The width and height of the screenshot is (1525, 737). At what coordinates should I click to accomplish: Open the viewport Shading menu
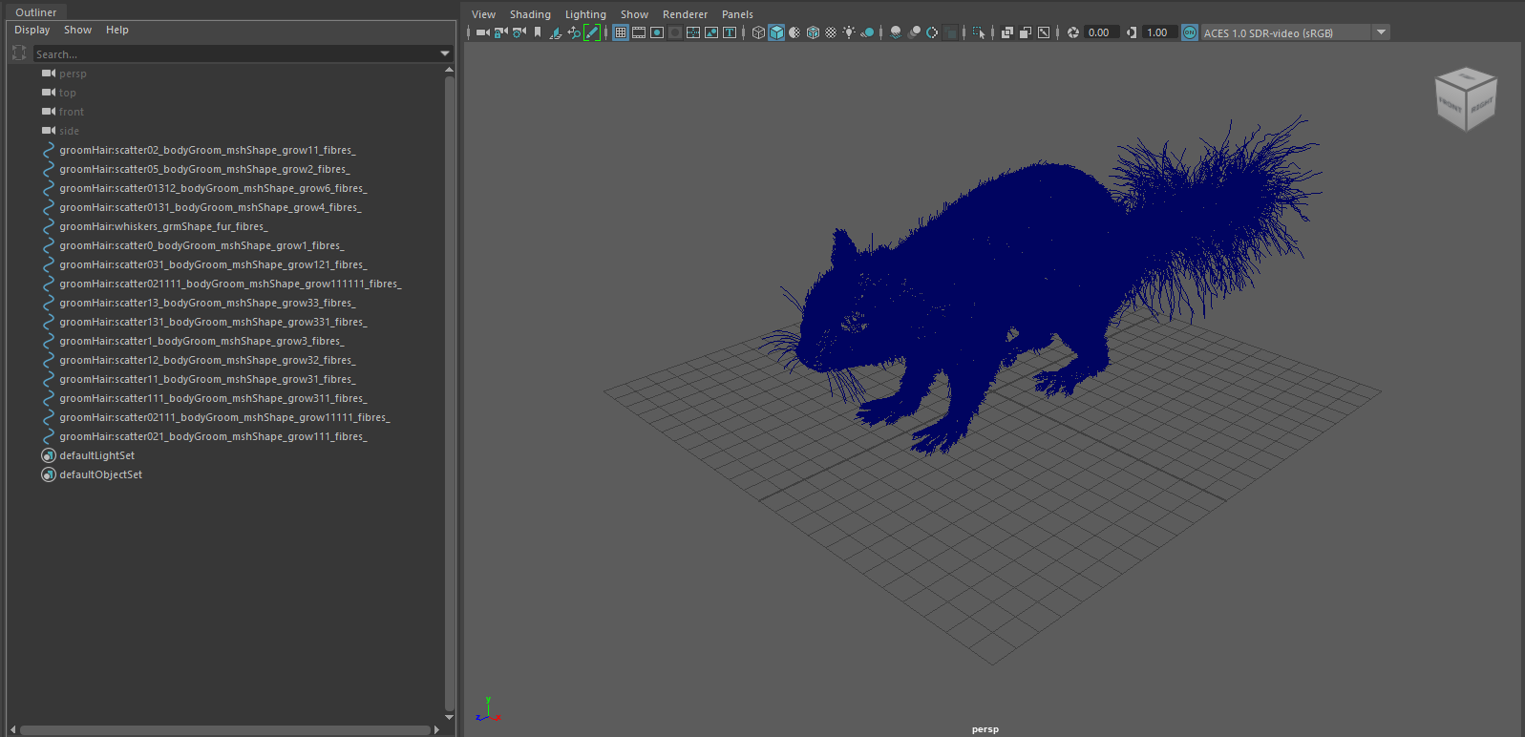pos(530,14)
